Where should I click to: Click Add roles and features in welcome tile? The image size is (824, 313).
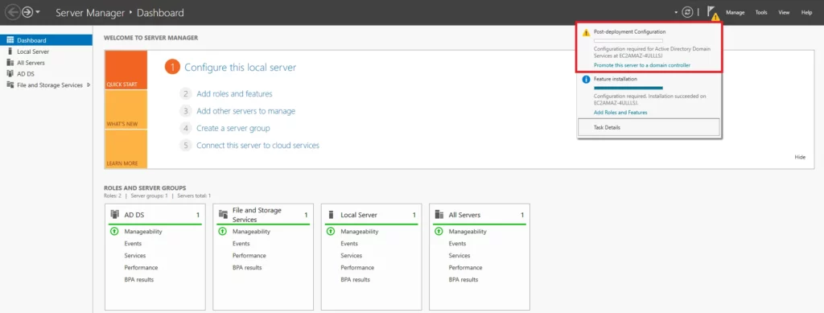pos(234,94)
